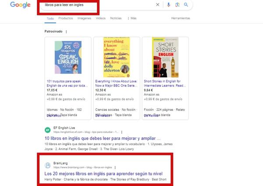Open Google Lens image search
The image size is (263, 186).
pyautogui.click(x=177, y=5)
